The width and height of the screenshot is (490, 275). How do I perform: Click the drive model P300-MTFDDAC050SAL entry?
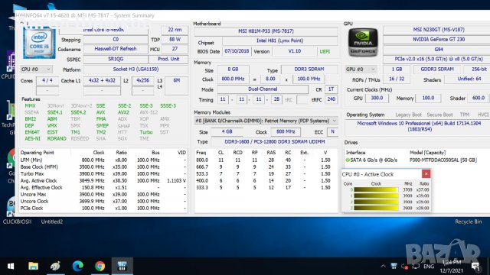click(443, 160)
